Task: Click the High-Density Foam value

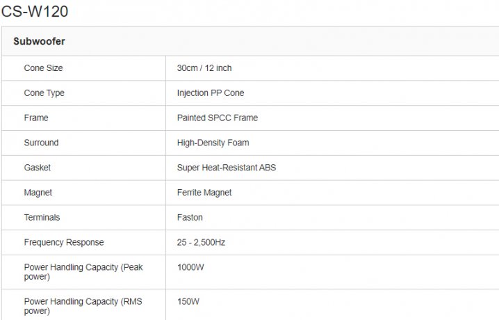Action: pyautogui.click(x=213, y=143)
